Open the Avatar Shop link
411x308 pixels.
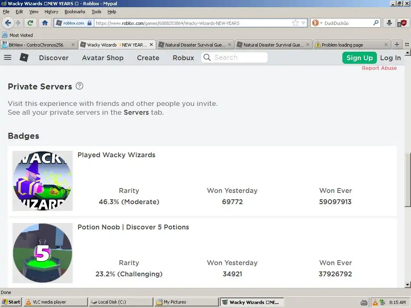(x=103, y=58)
